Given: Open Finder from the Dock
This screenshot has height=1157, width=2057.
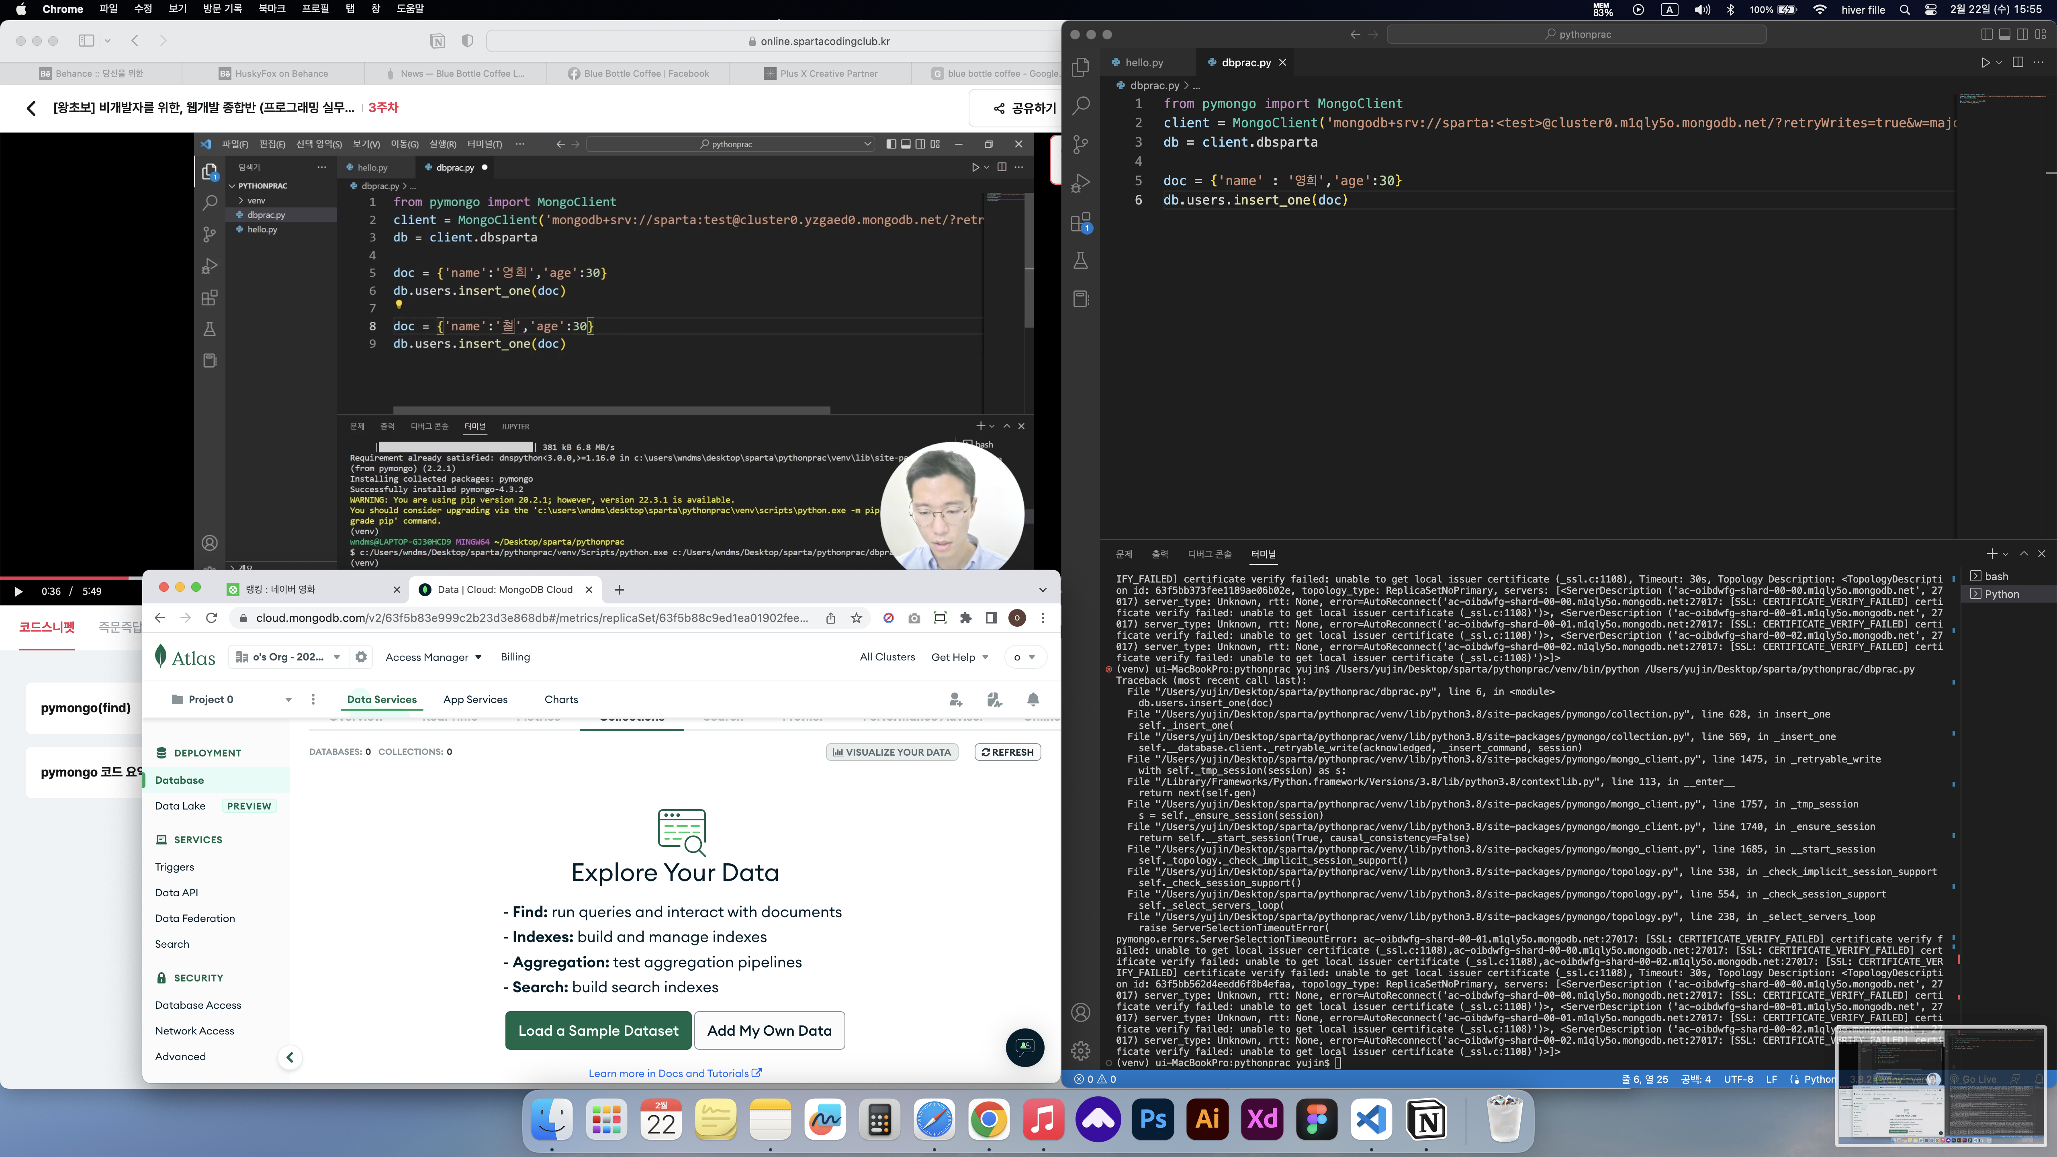Looking at the screenshot, I should tap(552, 1120).
